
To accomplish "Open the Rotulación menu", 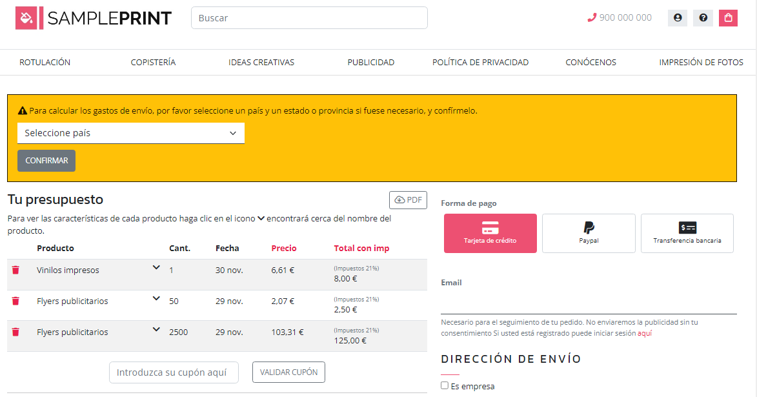I will point(45,63).
